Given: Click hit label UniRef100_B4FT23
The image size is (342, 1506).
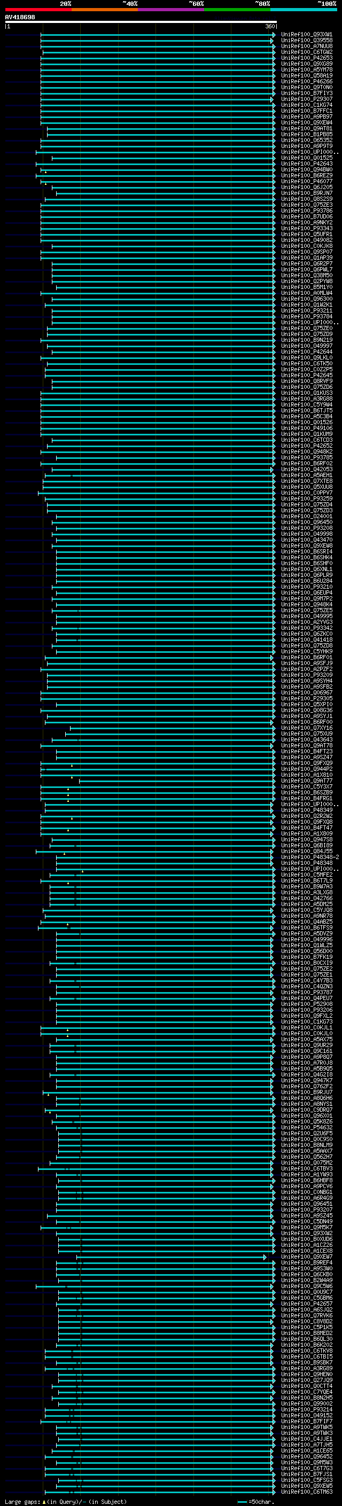Looking at the screenshot, I should [x=307, y=751].
